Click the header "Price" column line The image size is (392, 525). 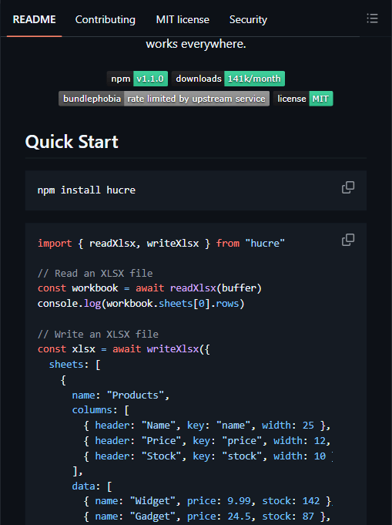click(207, 441)
